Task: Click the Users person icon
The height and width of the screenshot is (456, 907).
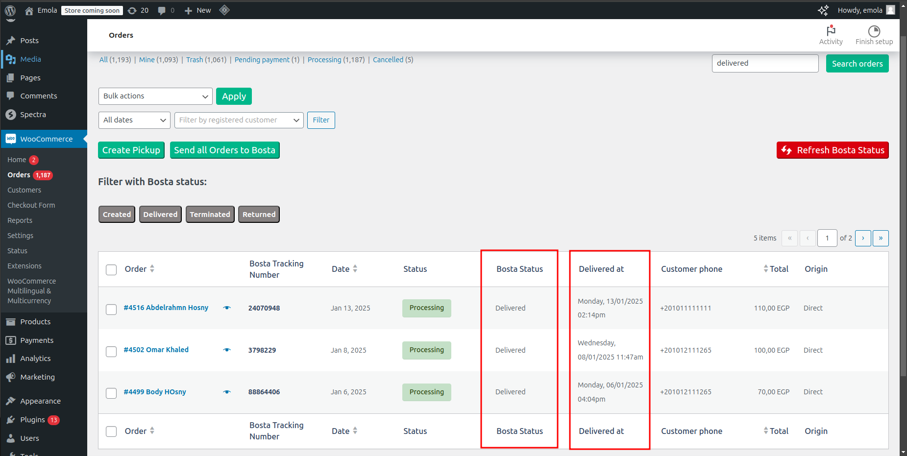Action: (11, 438)
